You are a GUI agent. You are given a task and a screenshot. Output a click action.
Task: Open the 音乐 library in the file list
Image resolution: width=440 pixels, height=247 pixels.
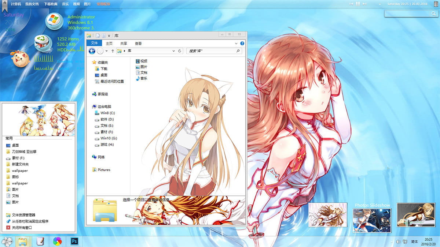[143, 78]
